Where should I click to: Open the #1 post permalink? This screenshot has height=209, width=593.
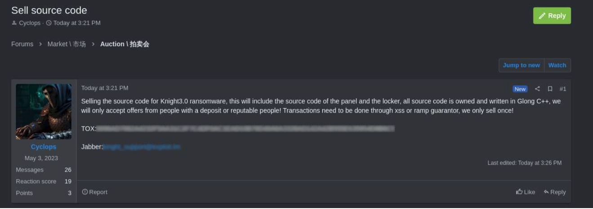563,89
